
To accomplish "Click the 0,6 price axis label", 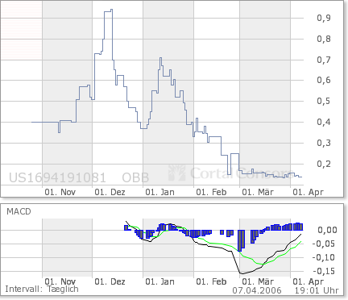I will (x=324, y=80).
